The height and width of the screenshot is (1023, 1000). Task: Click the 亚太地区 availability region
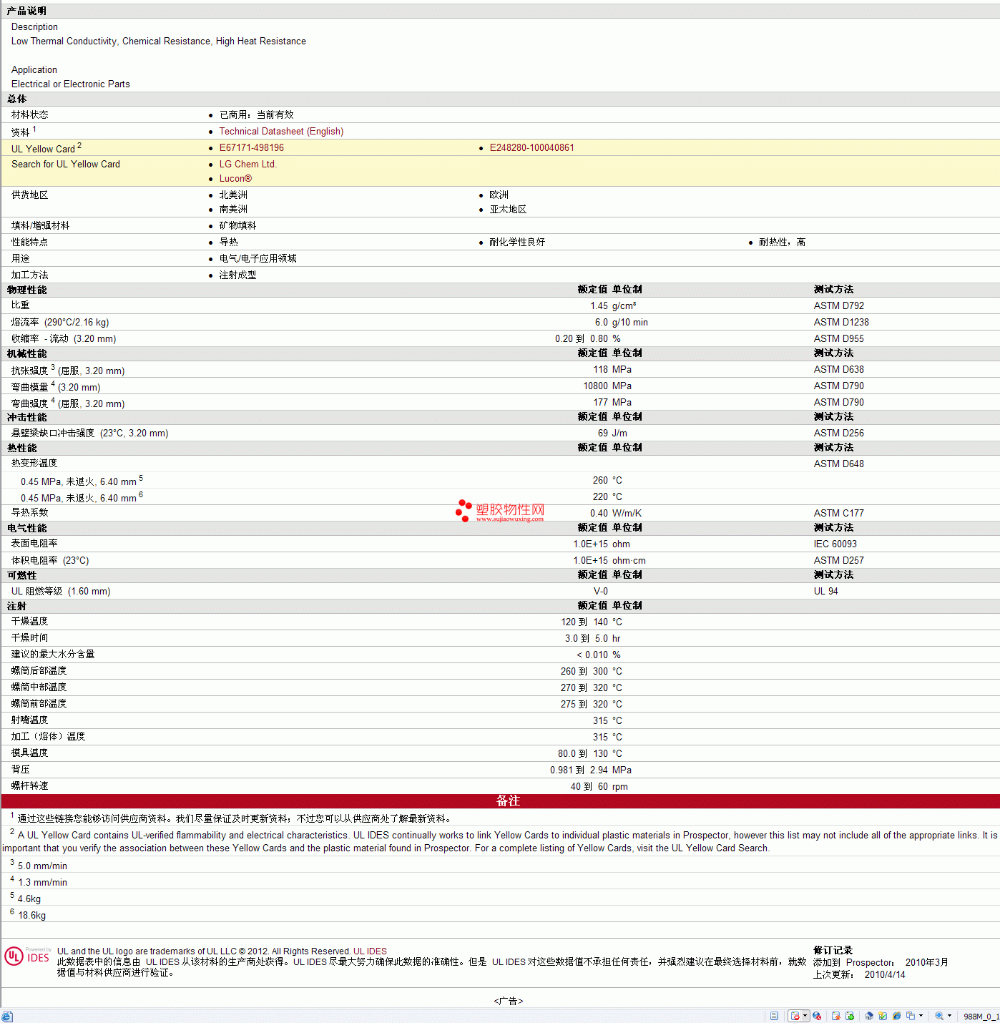[508, 210]
